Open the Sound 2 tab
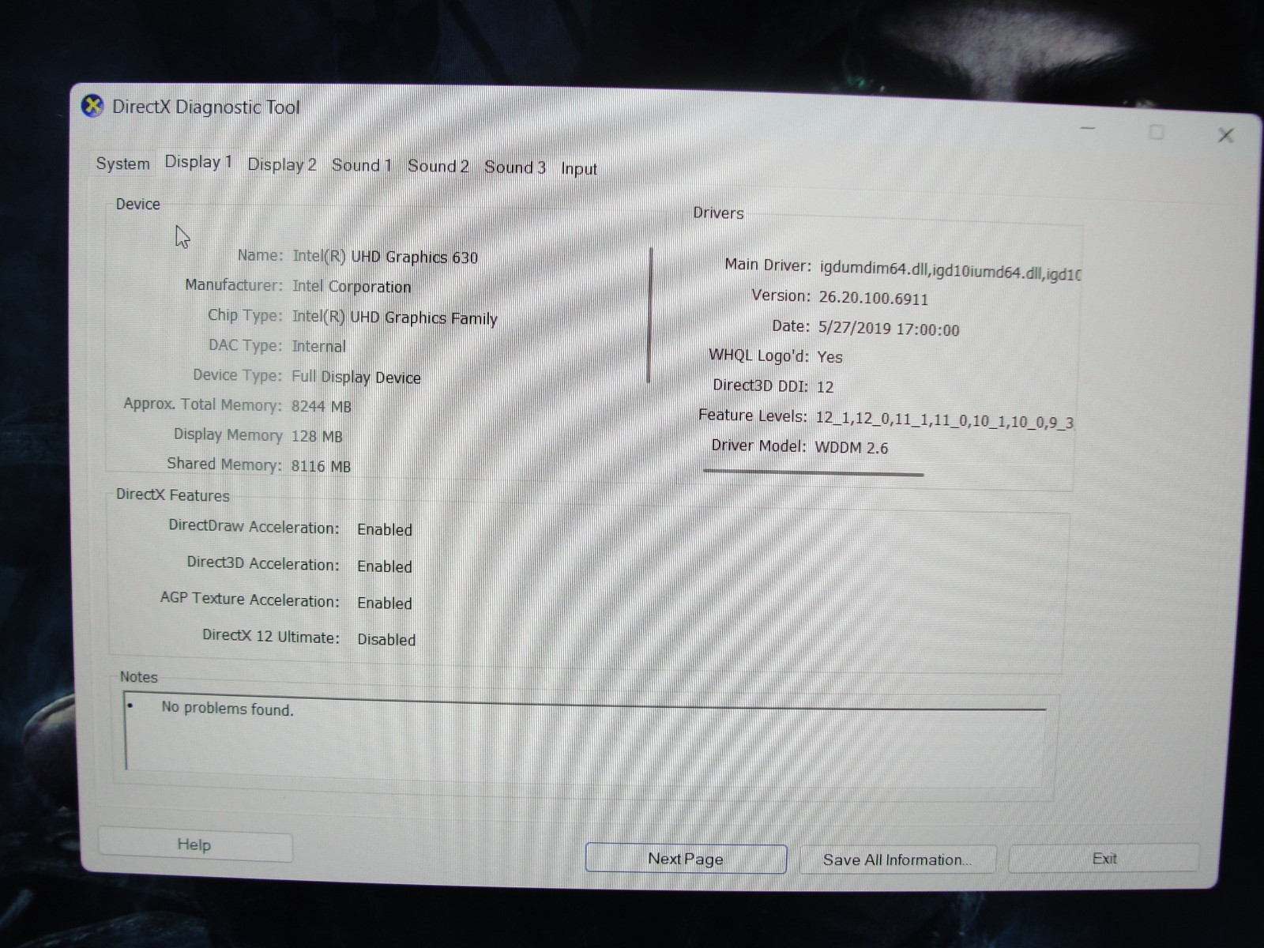 coord(438,166)
